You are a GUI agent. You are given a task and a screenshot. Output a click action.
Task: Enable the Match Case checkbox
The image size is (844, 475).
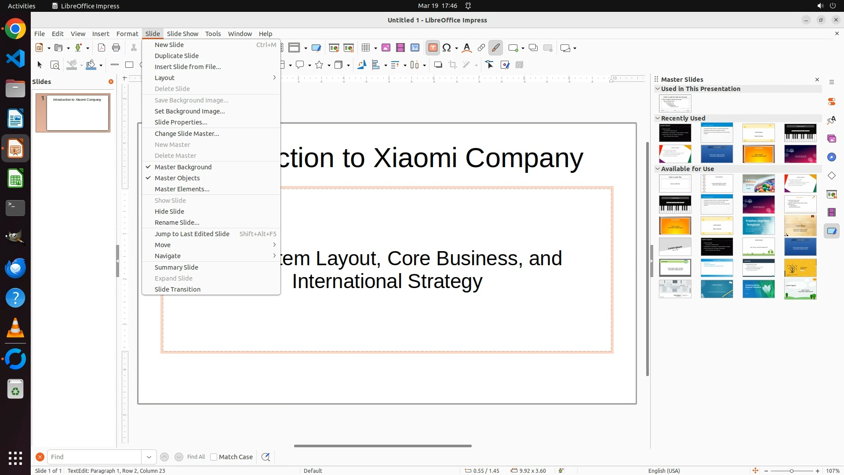click(214, 457)
